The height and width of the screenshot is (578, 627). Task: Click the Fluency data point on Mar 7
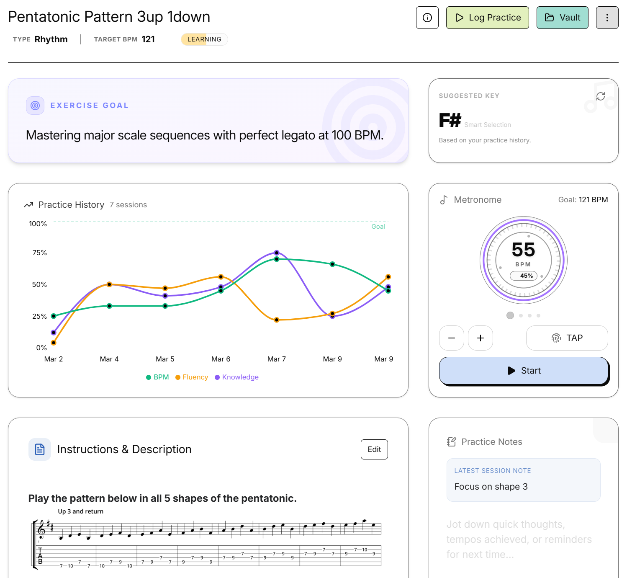pos(277,320)
